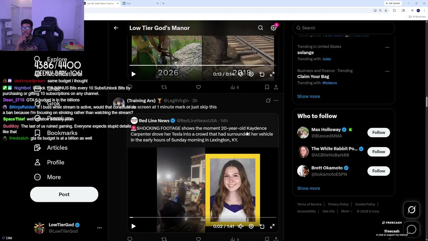This screenshot has width=428, height=241.
Task: Open the floating Grok button
Action: coord(412,210)
